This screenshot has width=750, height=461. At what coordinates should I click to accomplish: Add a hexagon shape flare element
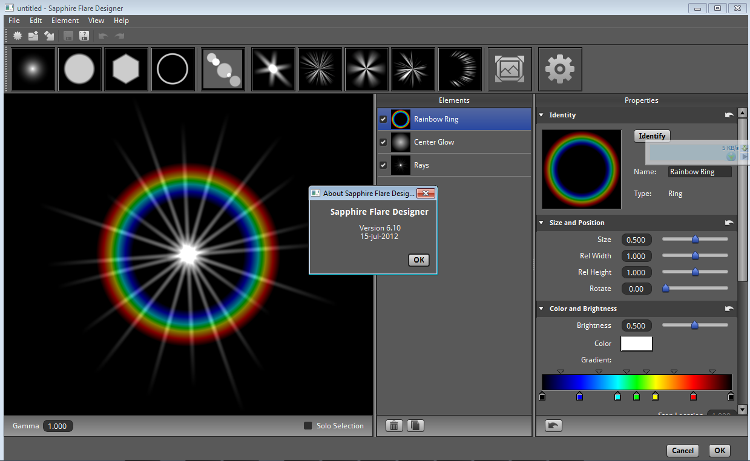point(126,70)
